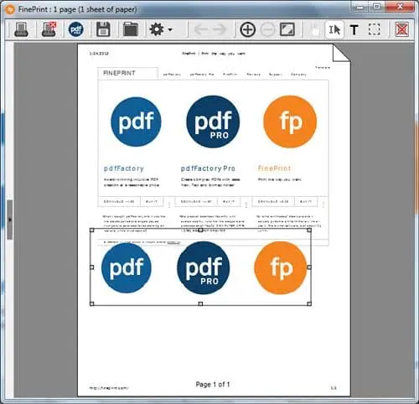Viewport: 419px width, 404px height.
Task: Select the Hand pan tool
Action: tap(315, 29)
